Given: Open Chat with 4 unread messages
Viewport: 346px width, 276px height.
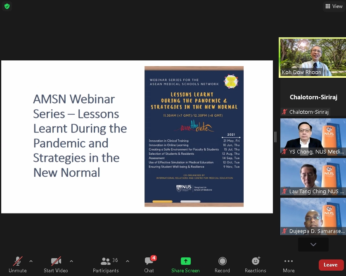Looking at the screenshot, I should pyautogui.click(x=149, y=264).
